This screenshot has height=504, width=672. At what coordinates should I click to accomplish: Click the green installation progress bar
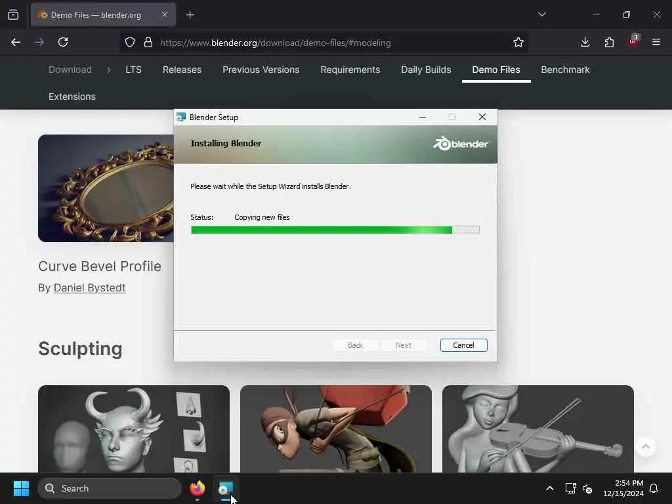pos(335,230)
